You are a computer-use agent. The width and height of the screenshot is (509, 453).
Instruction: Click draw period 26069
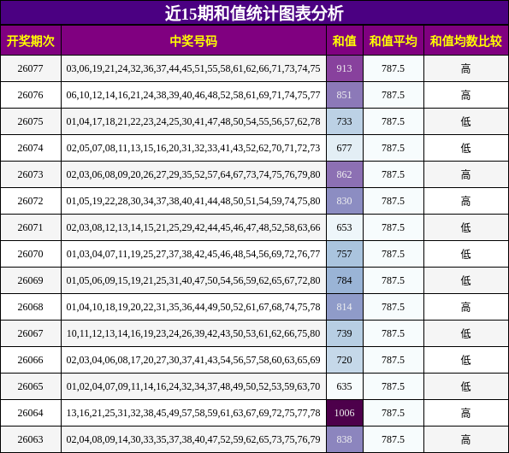tap(30, 280)
